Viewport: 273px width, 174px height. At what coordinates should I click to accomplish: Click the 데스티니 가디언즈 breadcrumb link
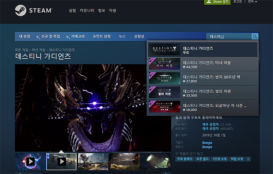[62, 50]
